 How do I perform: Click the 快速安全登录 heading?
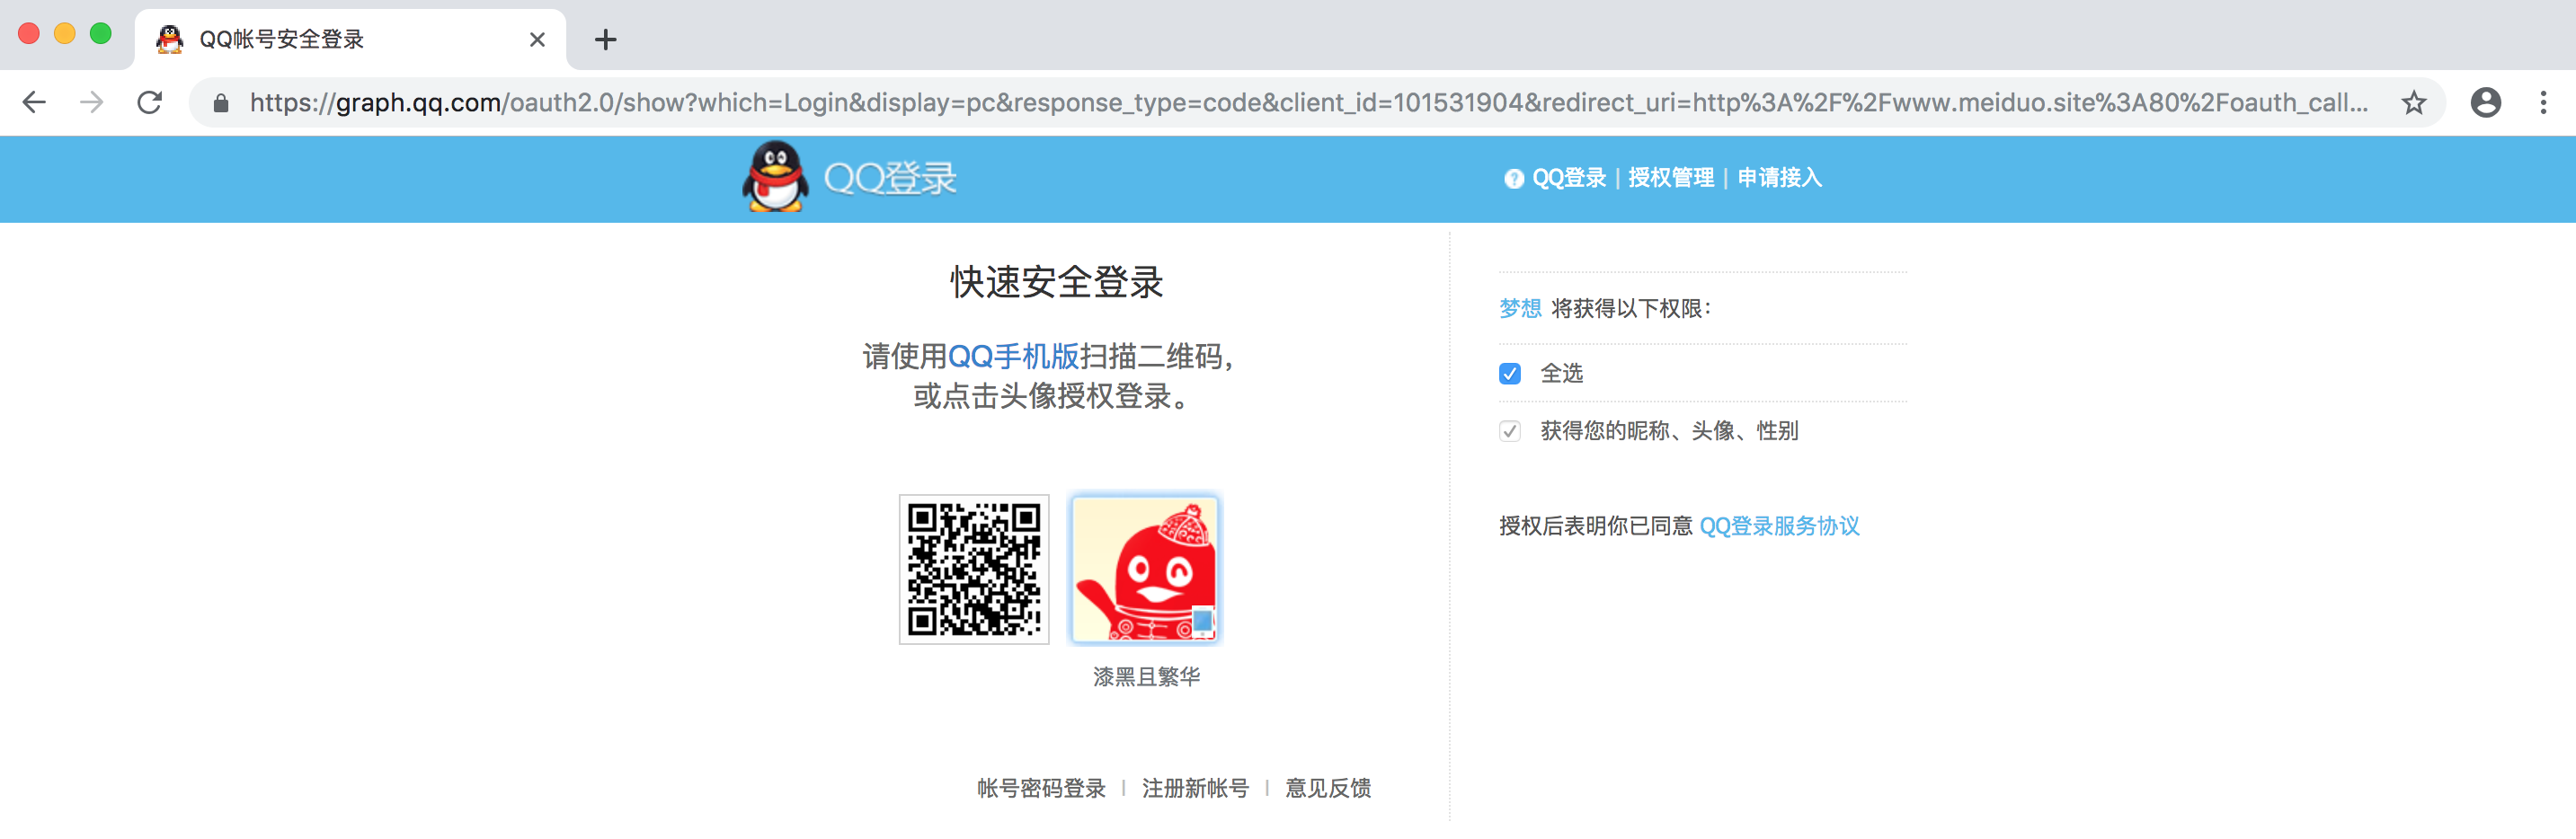[x=1057, y=283]
